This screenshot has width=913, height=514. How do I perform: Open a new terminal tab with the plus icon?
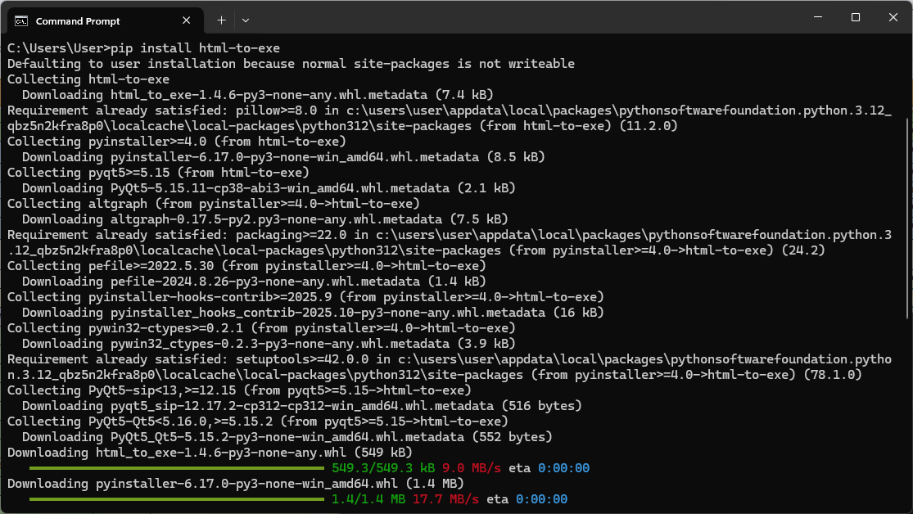(221, 20)
